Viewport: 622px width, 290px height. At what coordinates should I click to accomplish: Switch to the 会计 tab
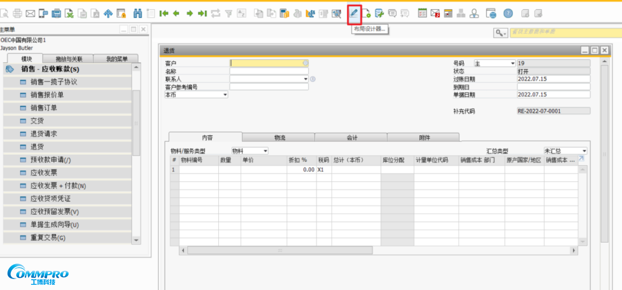351,138
